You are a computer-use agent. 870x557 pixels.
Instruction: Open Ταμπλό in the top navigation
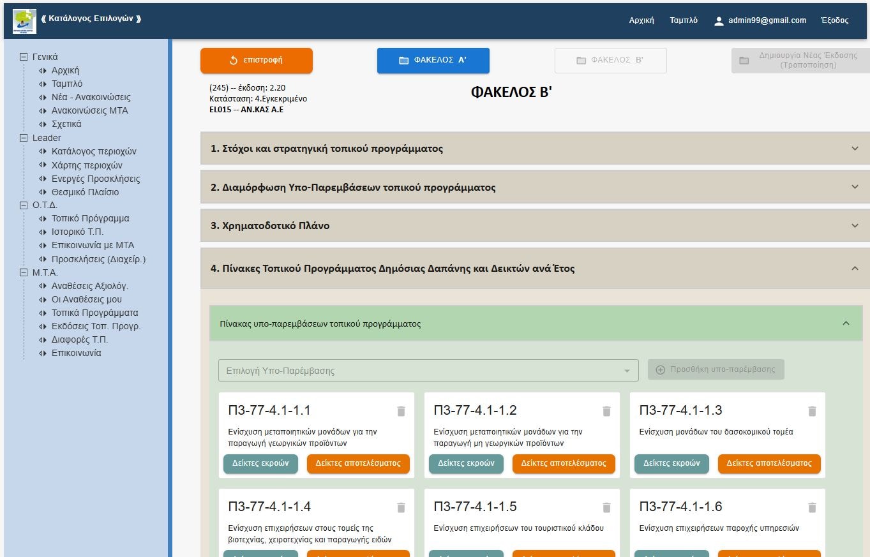click(x=683, y=20)
